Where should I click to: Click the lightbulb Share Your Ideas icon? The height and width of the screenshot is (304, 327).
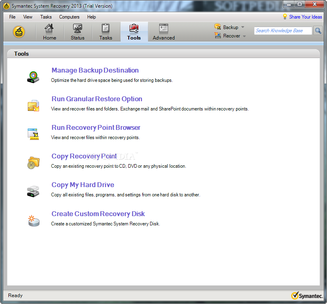pyautogui.click(x=285, y=17)
